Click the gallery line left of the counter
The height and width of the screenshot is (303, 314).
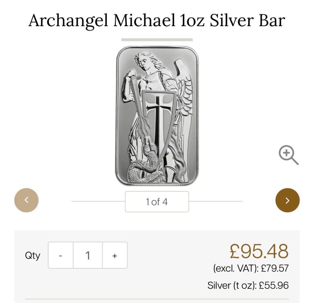click(x=98, y=201)
